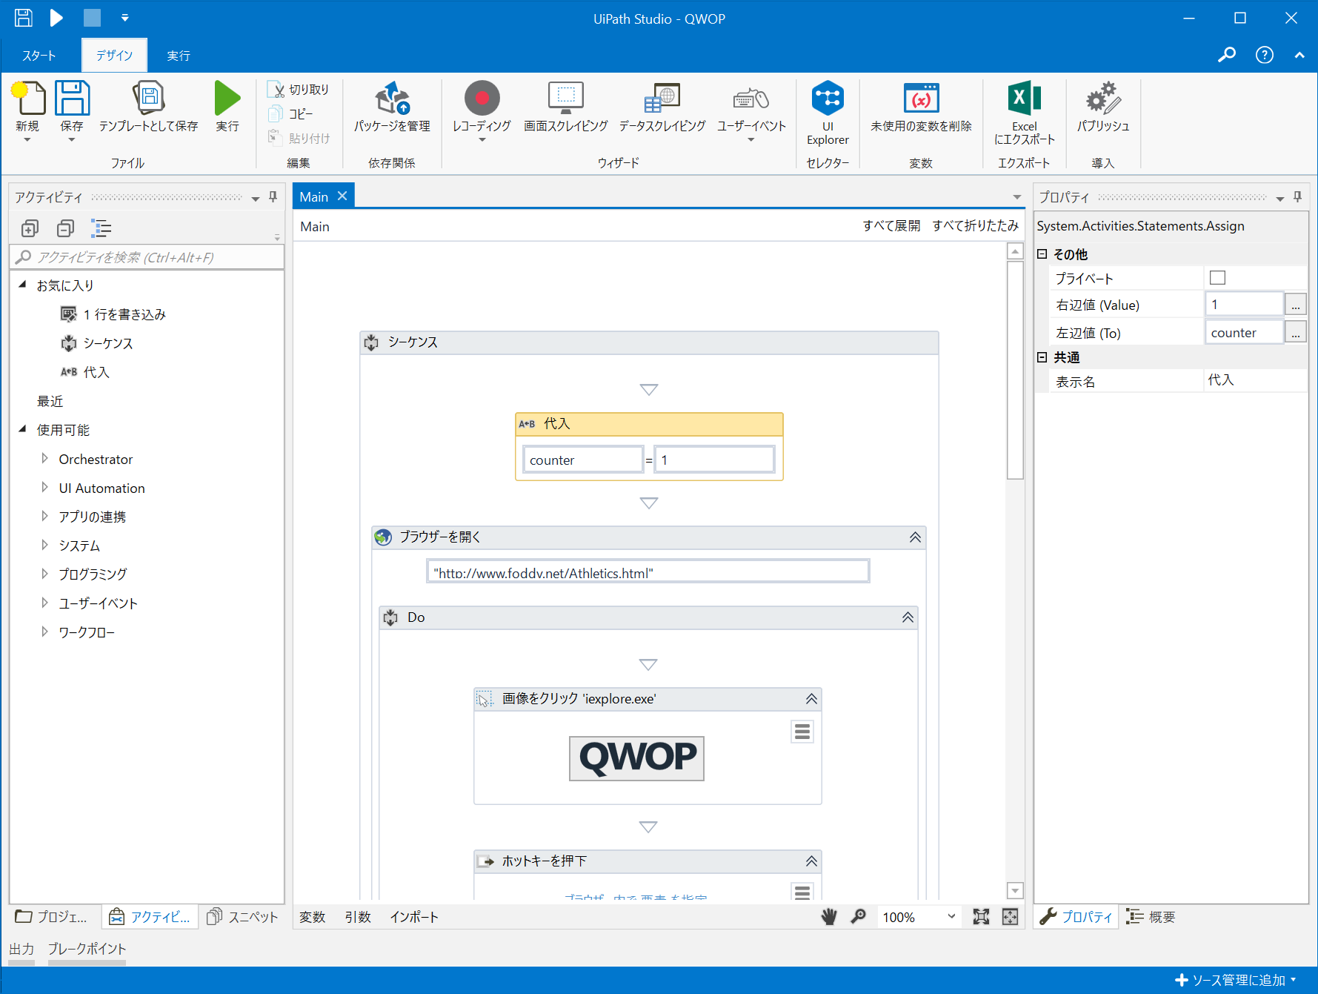Open the 変数 (Variables) tab
The width and height of the screenshot is (1318, 994).
(x=313, y=917)
